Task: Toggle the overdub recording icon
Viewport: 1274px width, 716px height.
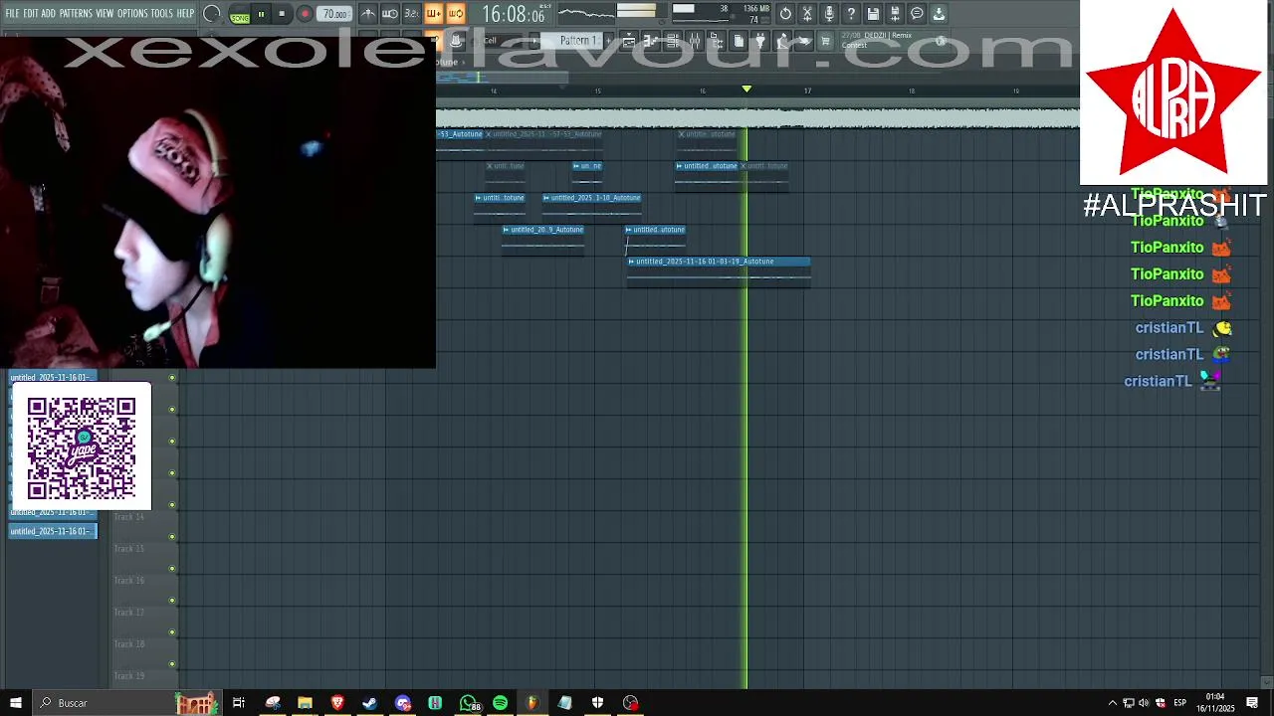Action: [434, 14]
